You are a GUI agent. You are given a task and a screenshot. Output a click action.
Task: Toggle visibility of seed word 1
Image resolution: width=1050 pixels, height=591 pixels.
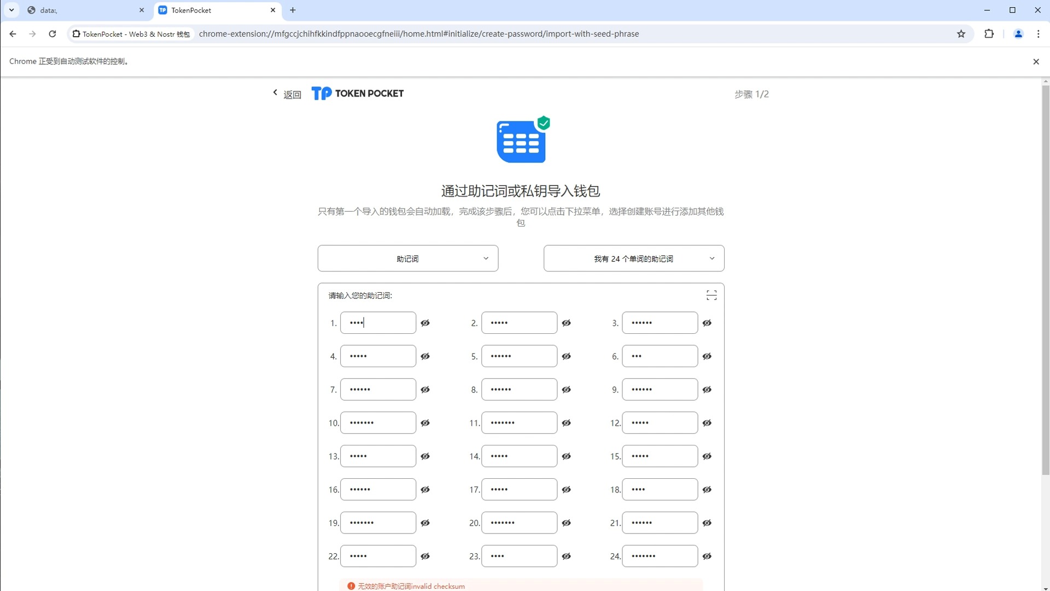click(426, 322)
